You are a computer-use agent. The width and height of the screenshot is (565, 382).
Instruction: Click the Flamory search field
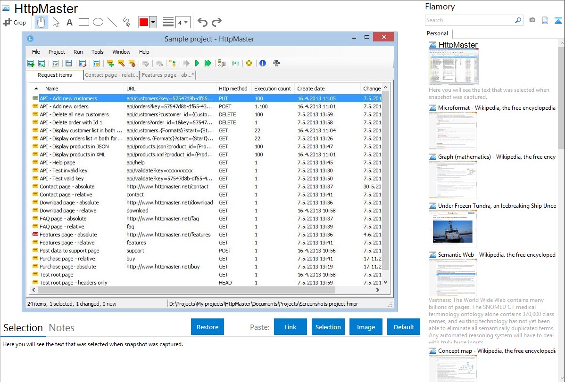(469, 20)
